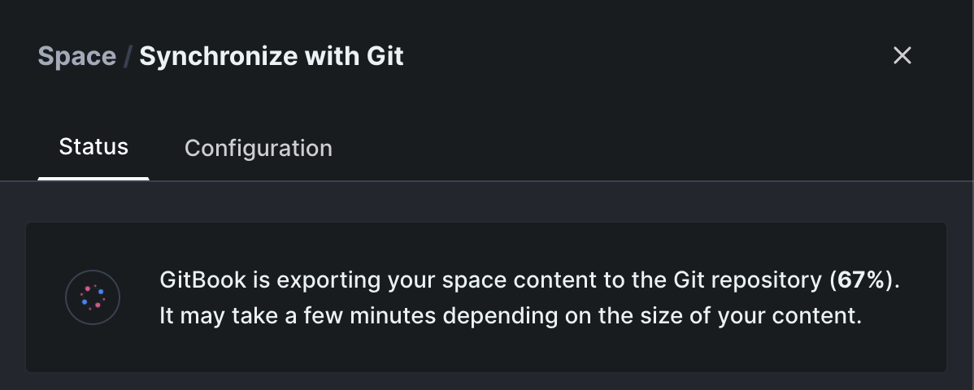Select the Status tab

(x=93, y=147)
